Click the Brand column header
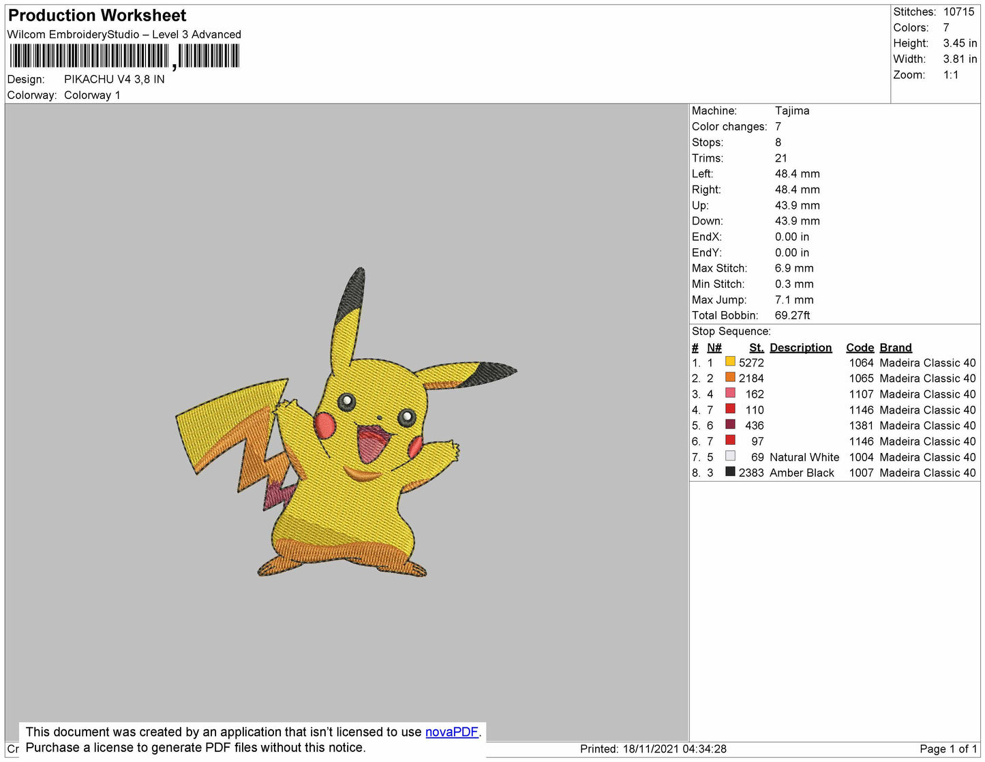 coord(895,347)
